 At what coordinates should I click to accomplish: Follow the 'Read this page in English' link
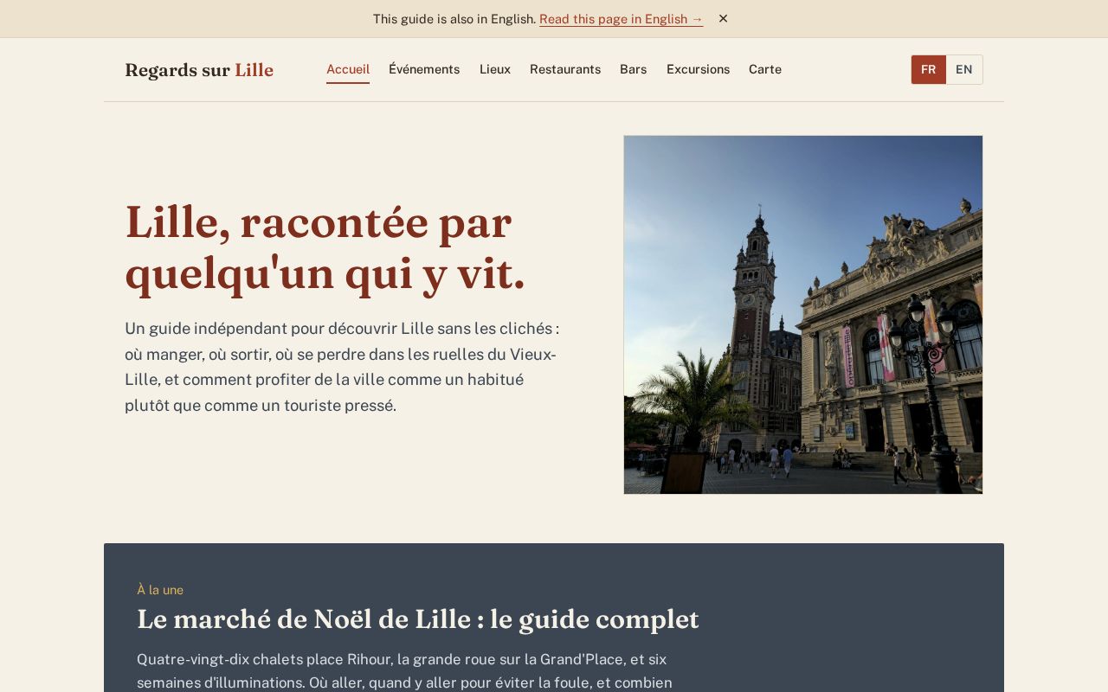pyautogui.click(x=621, y=19)
